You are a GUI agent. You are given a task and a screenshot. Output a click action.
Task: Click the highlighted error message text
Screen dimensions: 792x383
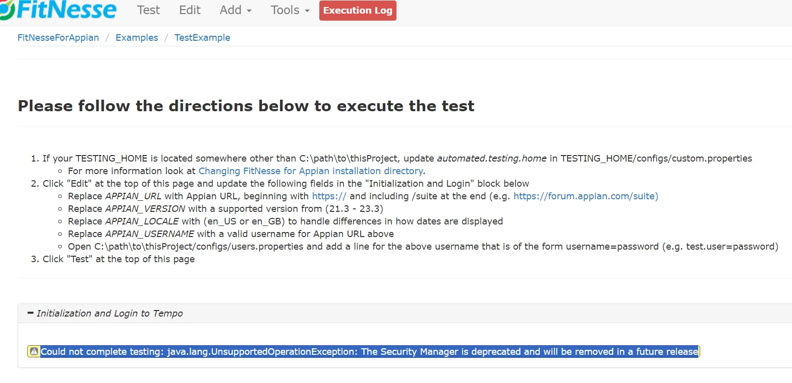click(369, 351)
